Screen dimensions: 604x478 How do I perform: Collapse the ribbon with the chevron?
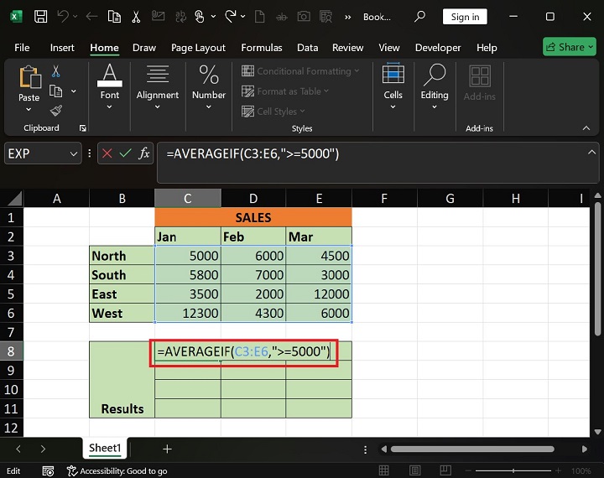click(x=586, y=128)
